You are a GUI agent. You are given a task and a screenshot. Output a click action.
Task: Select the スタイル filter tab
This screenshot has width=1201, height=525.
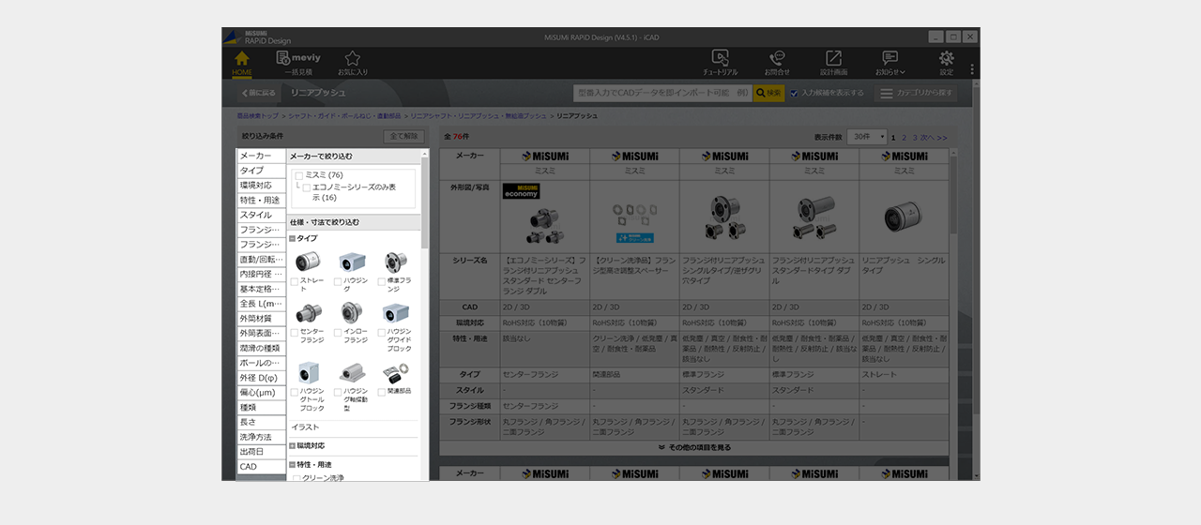(x=261, y=215)
